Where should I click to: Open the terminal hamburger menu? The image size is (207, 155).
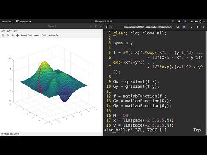(x=184, y=27)
